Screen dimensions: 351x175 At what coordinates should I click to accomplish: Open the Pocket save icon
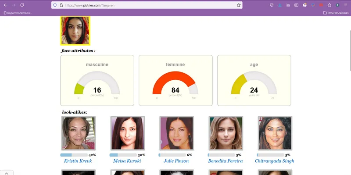tap(272, 5)
